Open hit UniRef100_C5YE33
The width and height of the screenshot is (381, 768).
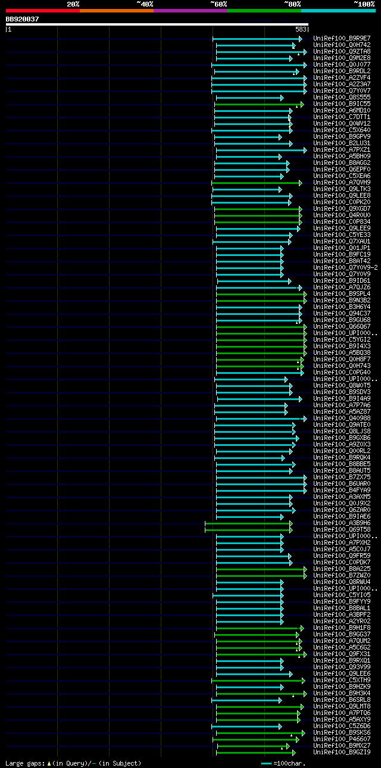(342, 235)
